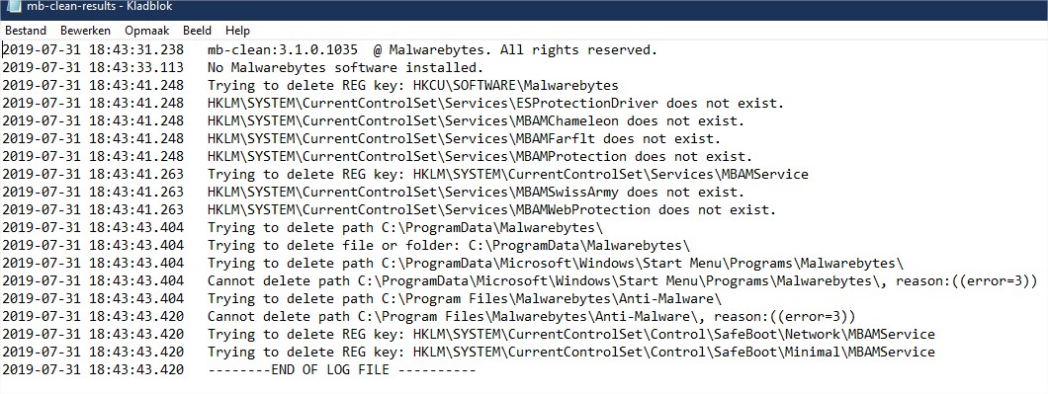Open the Bewerken menu
1048x394 pixels.
(86, 31)
